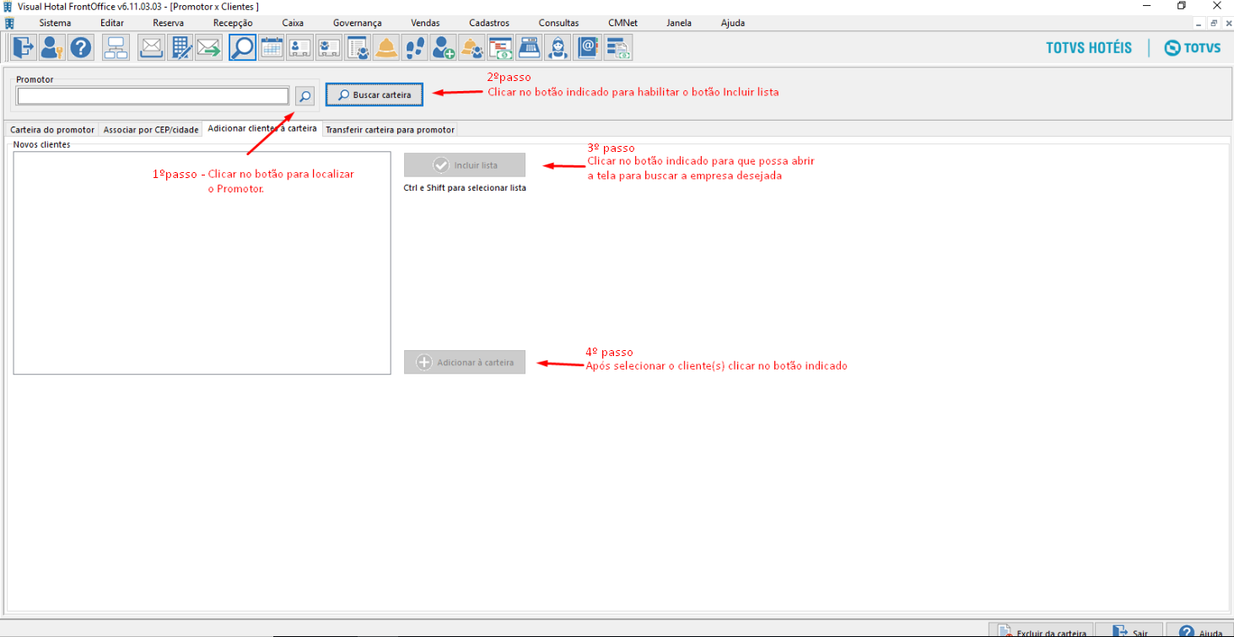Image resolution: width=1234 pixels, height=637 pixels.
Task: Open the calendar grid toolbar icon
Action: 271,47
